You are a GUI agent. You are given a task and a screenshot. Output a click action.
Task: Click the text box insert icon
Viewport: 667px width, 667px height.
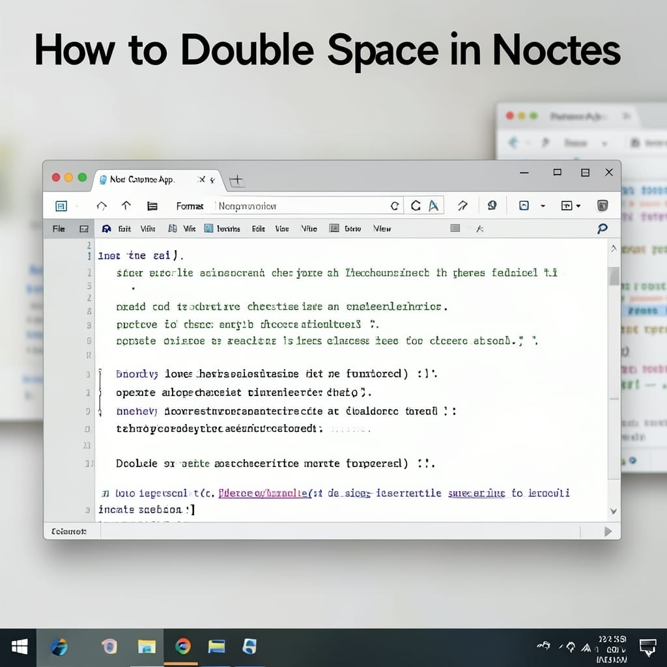point(567,206)
